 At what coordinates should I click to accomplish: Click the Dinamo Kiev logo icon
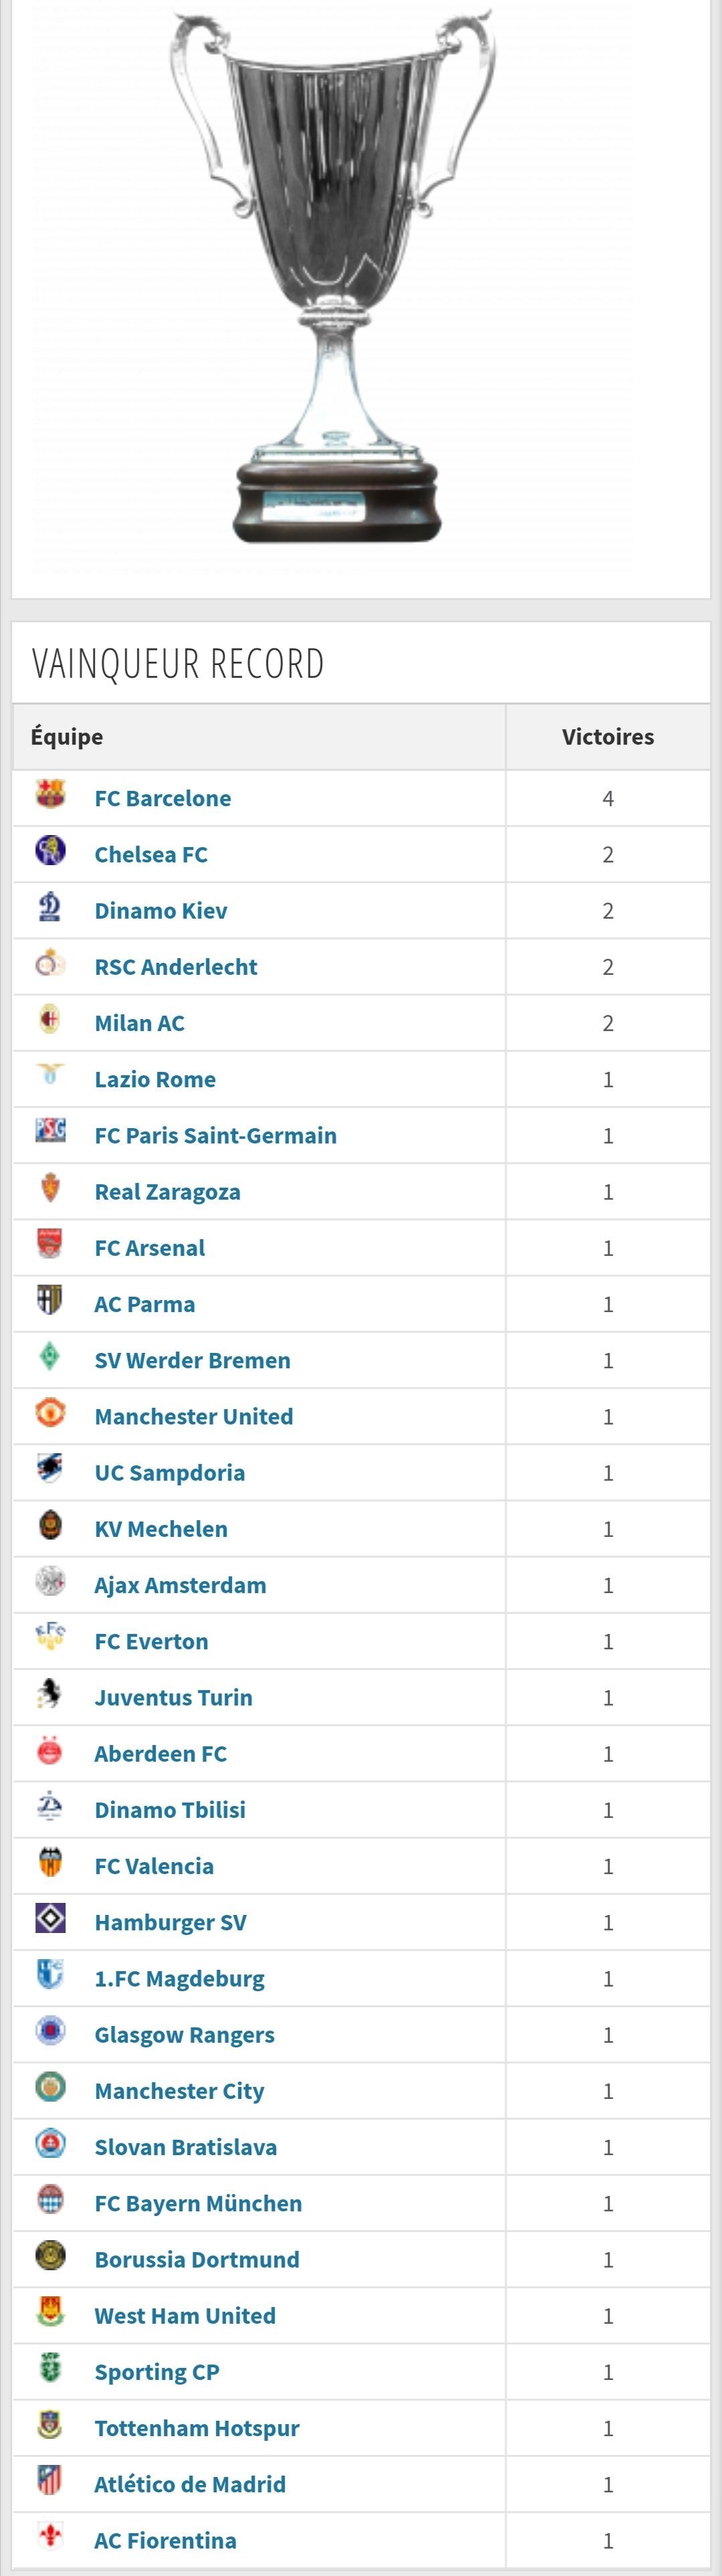50,907
